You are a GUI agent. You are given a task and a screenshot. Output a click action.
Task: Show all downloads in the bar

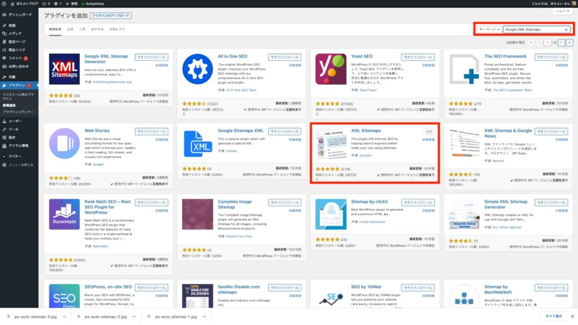pos(554,317)
